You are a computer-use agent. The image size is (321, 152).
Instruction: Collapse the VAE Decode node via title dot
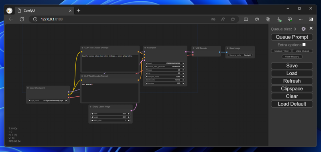[x=193, y=48]
